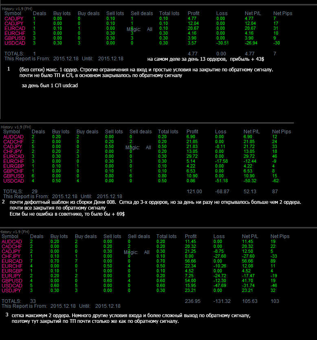Viewport: 317px width, 340px height.
Task: Select USDCAD loss value -30.51 in top report
Action: (222, 43)
